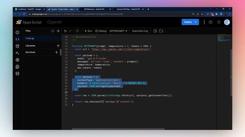Share this page from address bar
This screenshot has width=245, height=137.
(198, 14)
